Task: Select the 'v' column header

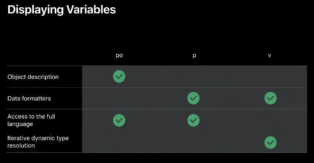Action: (269, 56)
